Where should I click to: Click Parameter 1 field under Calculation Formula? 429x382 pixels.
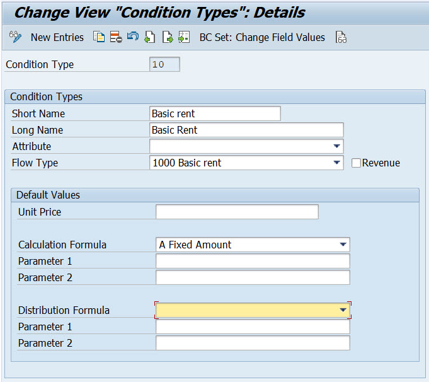(x=253, y=261)
